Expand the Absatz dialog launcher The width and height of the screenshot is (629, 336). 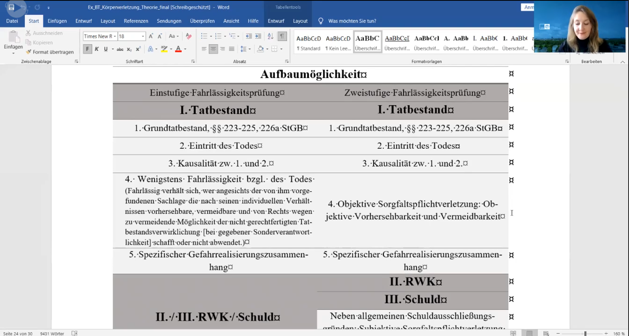pyautogui.click(x=287, y=61)
